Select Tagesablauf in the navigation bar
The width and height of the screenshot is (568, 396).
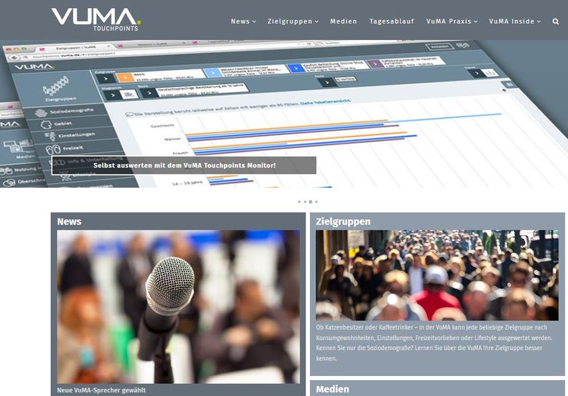pos(392,21)
